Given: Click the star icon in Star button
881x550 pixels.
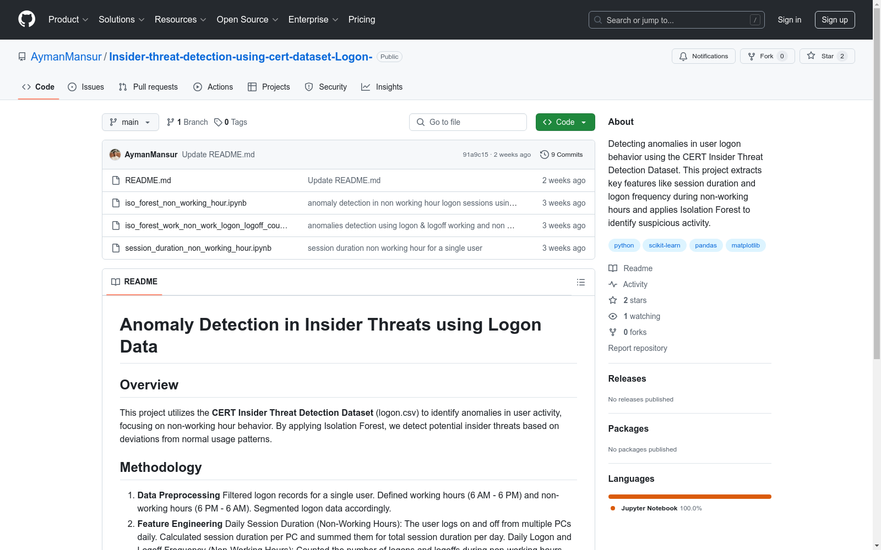Looking at the screenshot, I should pyautogui.click(x=811, y=56).
